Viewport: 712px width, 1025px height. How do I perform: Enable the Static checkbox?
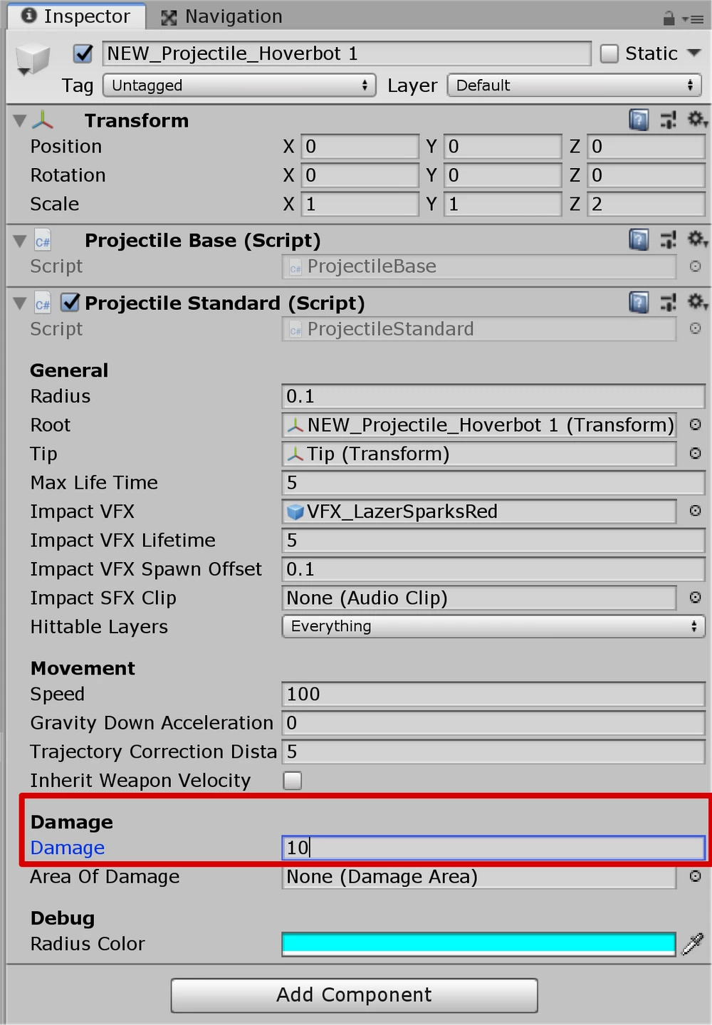609,53
